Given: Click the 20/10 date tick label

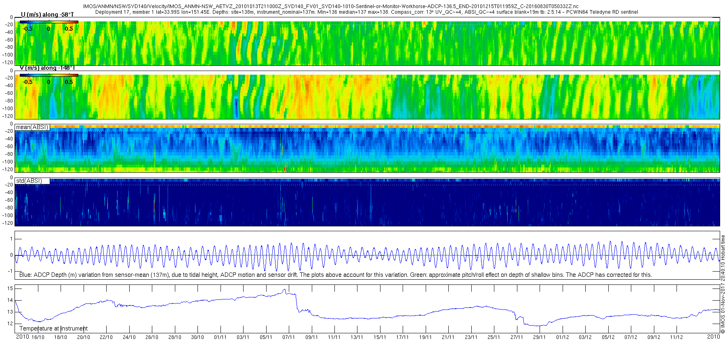Looking at the screenshot, I should tap(84, 337).
